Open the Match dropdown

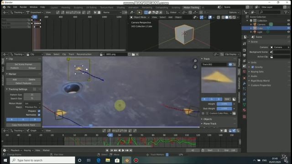32,107
